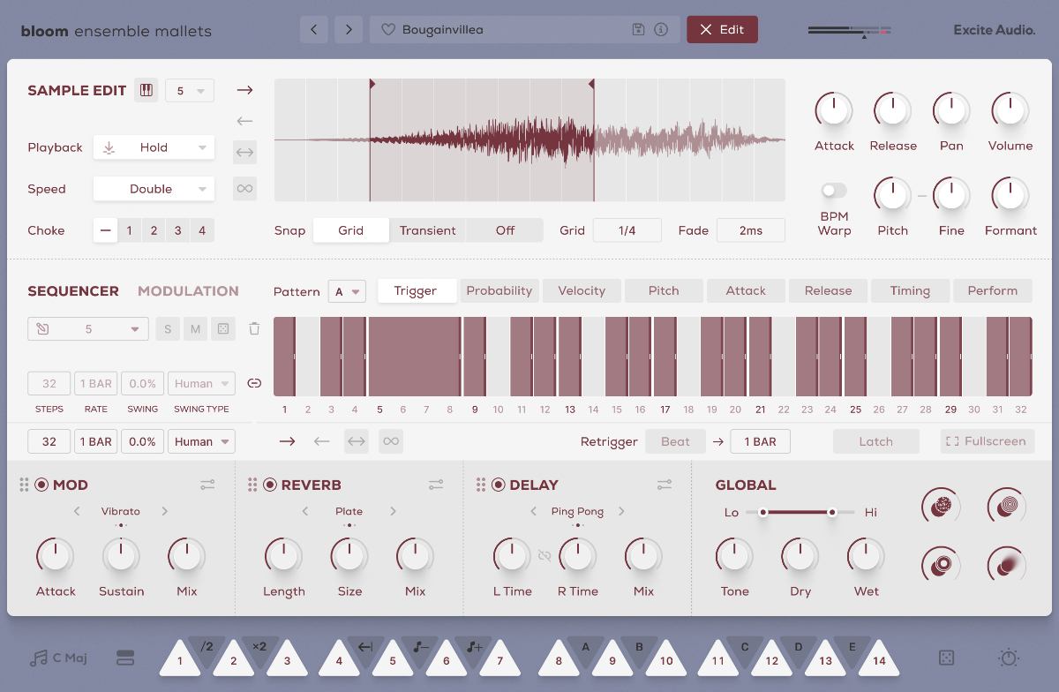This screenshot has height=692, width=1059.
Task: Unlink delay L and R time
Action: 545,555
